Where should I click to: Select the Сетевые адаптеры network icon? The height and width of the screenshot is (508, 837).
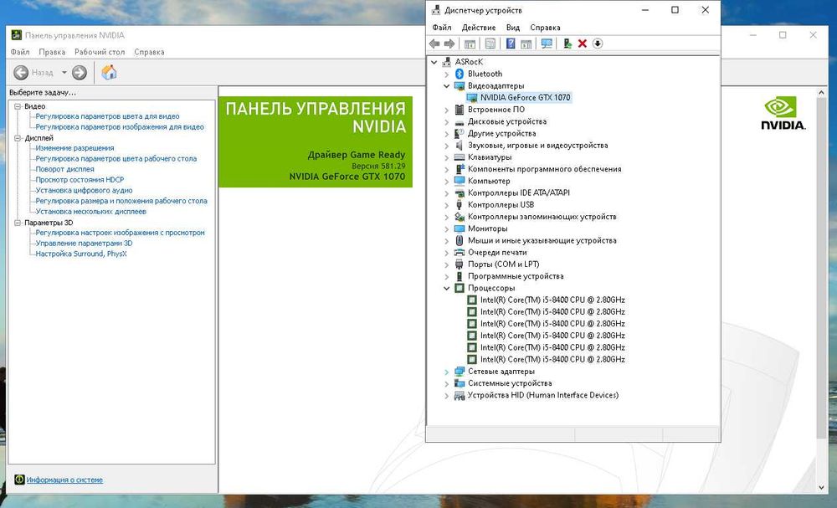click(459, 372)
